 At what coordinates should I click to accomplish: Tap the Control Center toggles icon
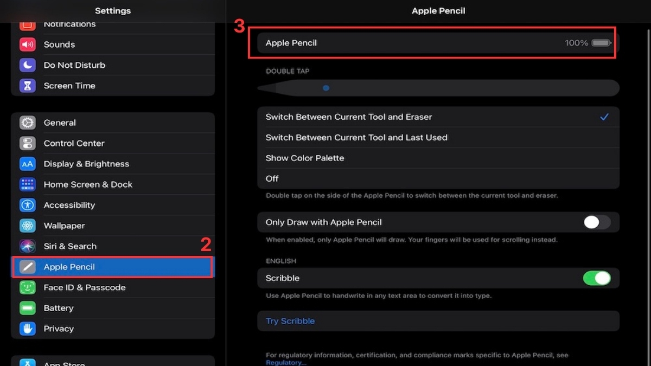28,143
